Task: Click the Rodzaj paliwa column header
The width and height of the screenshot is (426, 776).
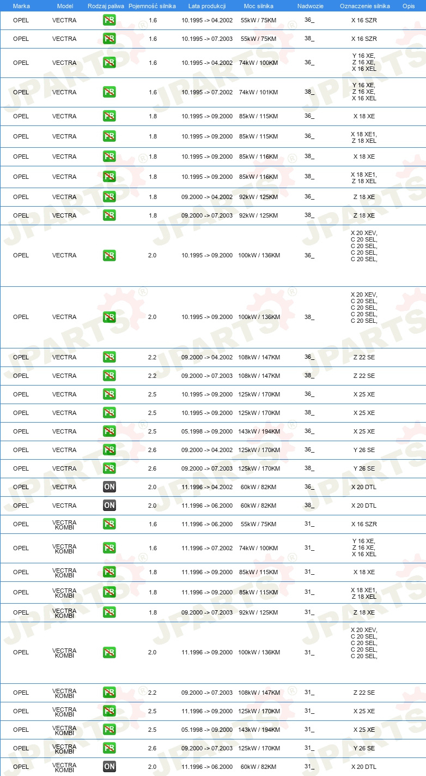Action: [x=106, y=6]
